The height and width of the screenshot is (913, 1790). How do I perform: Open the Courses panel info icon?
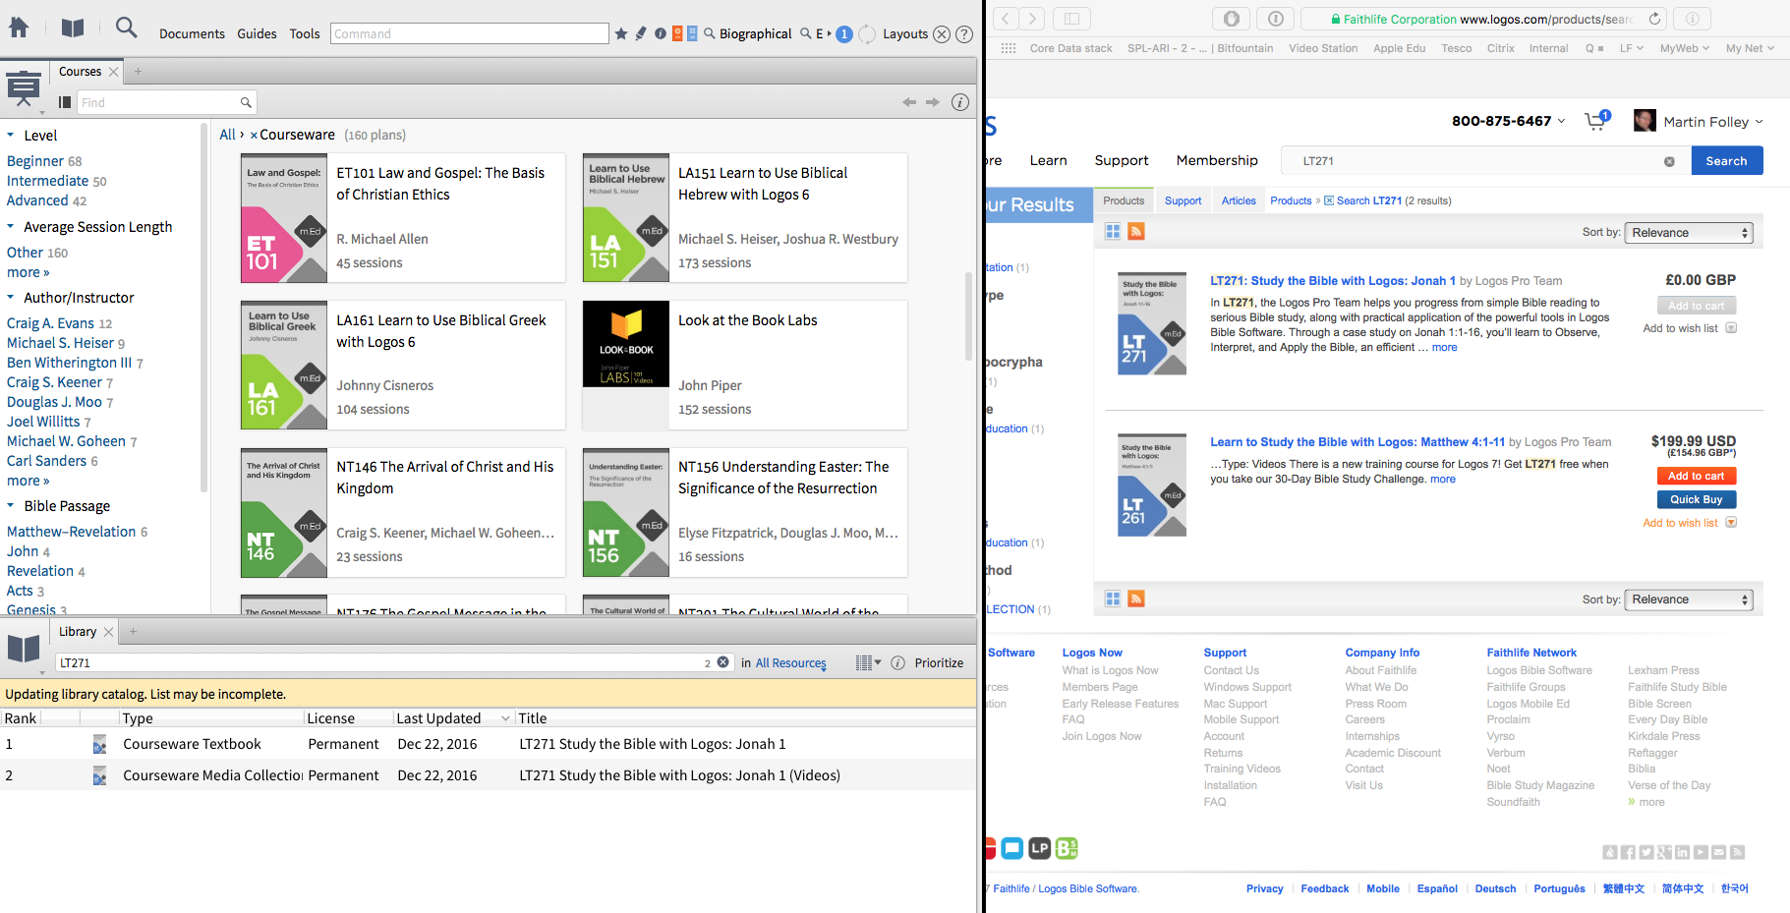pos(960,102)
